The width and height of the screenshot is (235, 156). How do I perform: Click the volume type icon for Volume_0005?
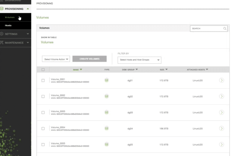(107, 145)
